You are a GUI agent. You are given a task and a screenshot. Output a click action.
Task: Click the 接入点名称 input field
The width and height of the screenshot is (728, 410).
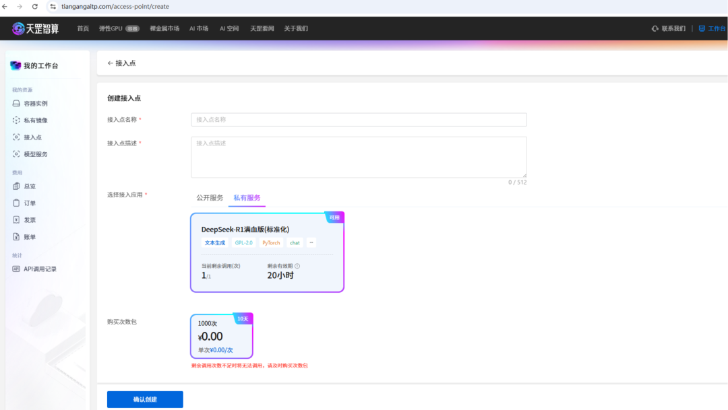(x=359, y=120)
